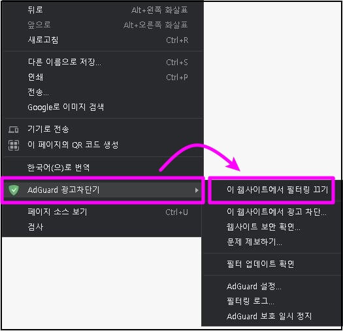The height and width of the screenshot is (331, 343).
Task: Click the AdGuard green shield icon
Action: click(14, 190)
